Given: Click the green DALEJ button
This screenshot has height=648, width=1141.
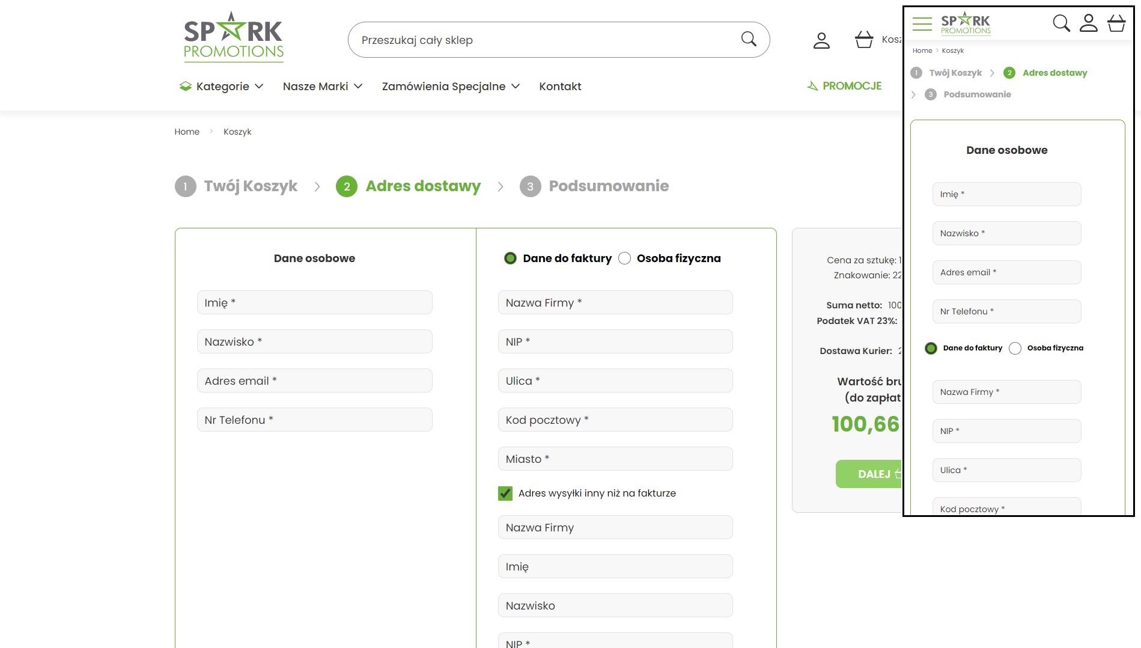Looking at the screenshot, I should tap(869, 474).
